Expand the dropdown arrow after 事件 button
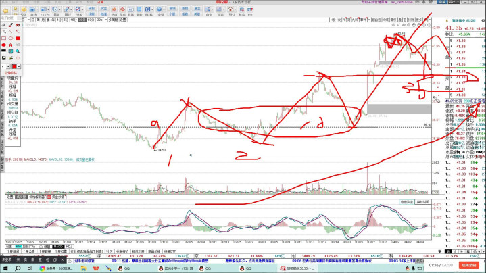This screenshot has width=486, height=273. tap(369, 20)
